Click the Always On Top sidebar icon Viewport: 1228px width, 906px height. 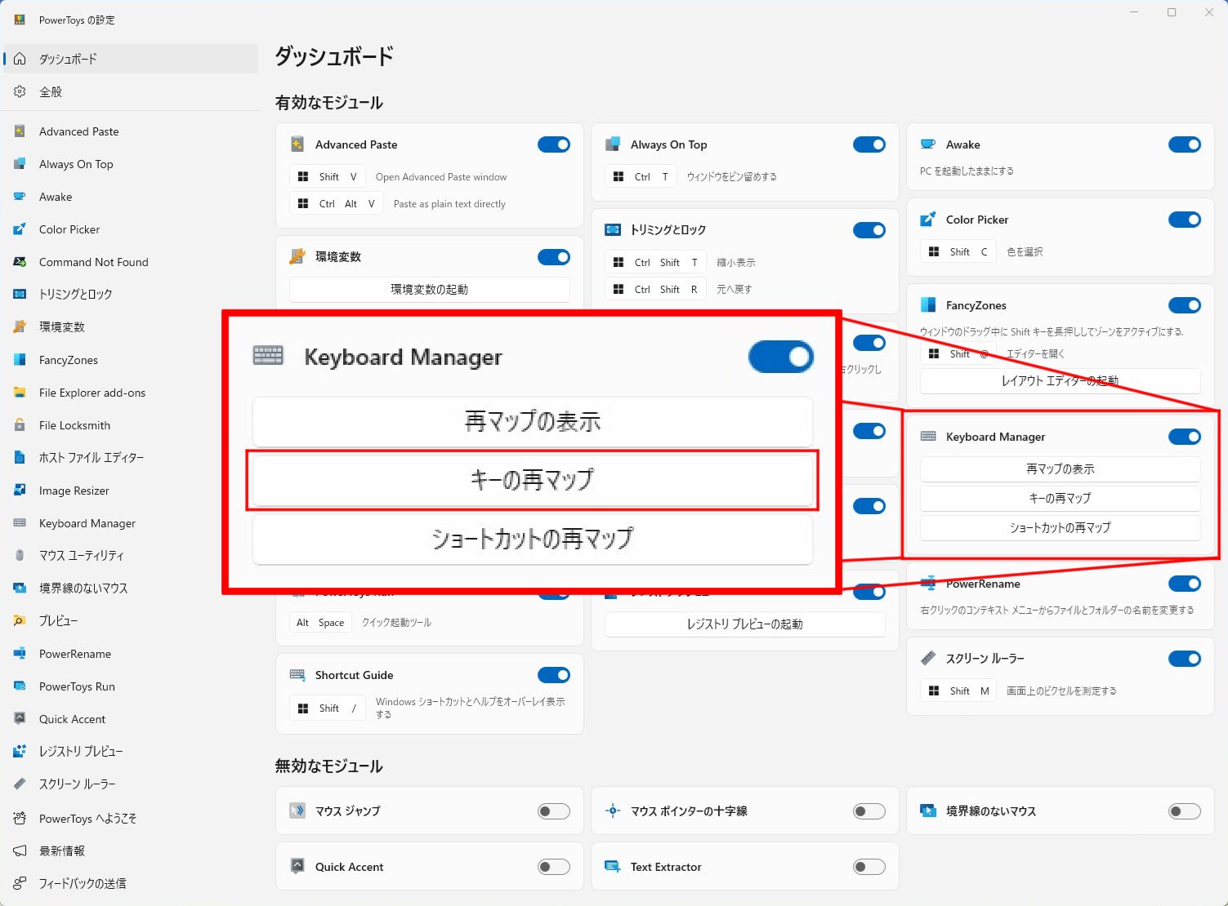(20, 164)
